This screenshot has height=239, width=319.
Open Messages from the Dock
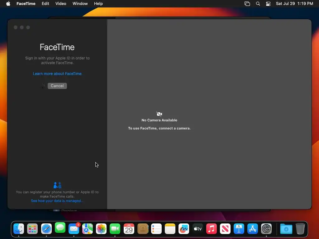click(60, 228)
